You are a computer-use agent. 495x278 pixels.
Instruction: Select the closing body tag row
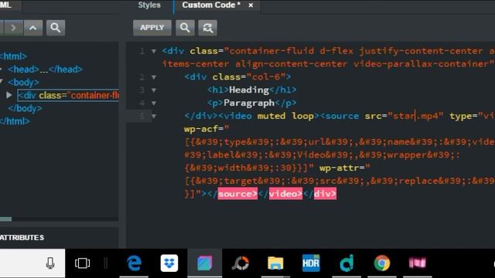coord(25,108)
